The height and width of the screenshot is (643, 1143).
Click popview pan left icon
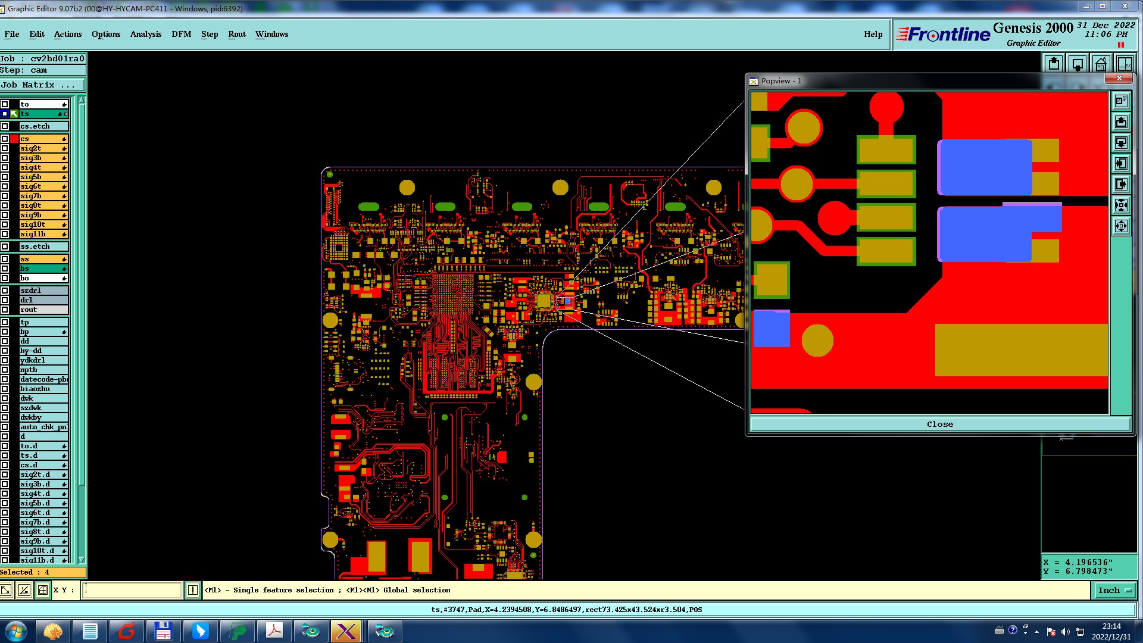[1121, 164]
